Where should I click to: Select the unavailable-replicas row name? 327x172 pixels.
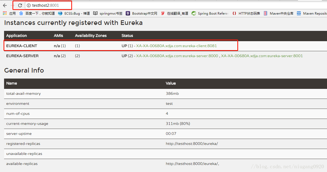click(x=24, y=154)
